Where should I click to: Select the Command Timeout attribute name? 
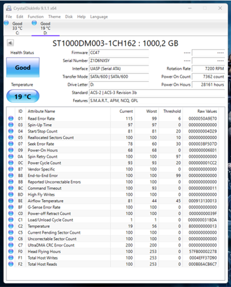pyautogui.click(x=45, y=188)
